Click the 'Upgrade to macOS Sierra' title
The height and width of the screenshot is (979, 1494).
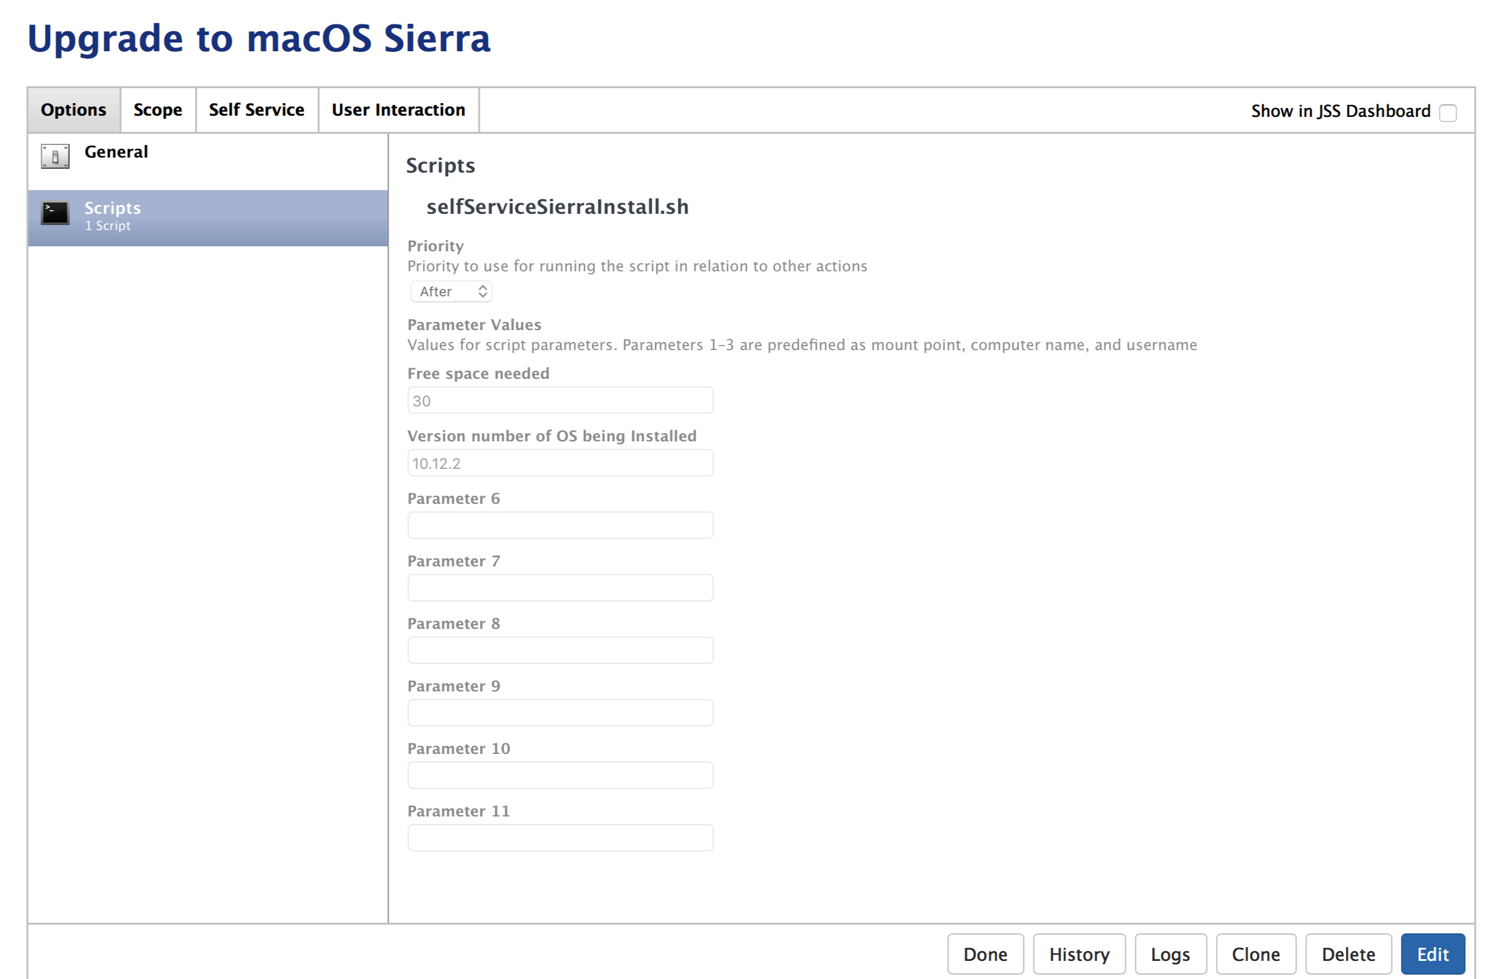click(259, 39)
